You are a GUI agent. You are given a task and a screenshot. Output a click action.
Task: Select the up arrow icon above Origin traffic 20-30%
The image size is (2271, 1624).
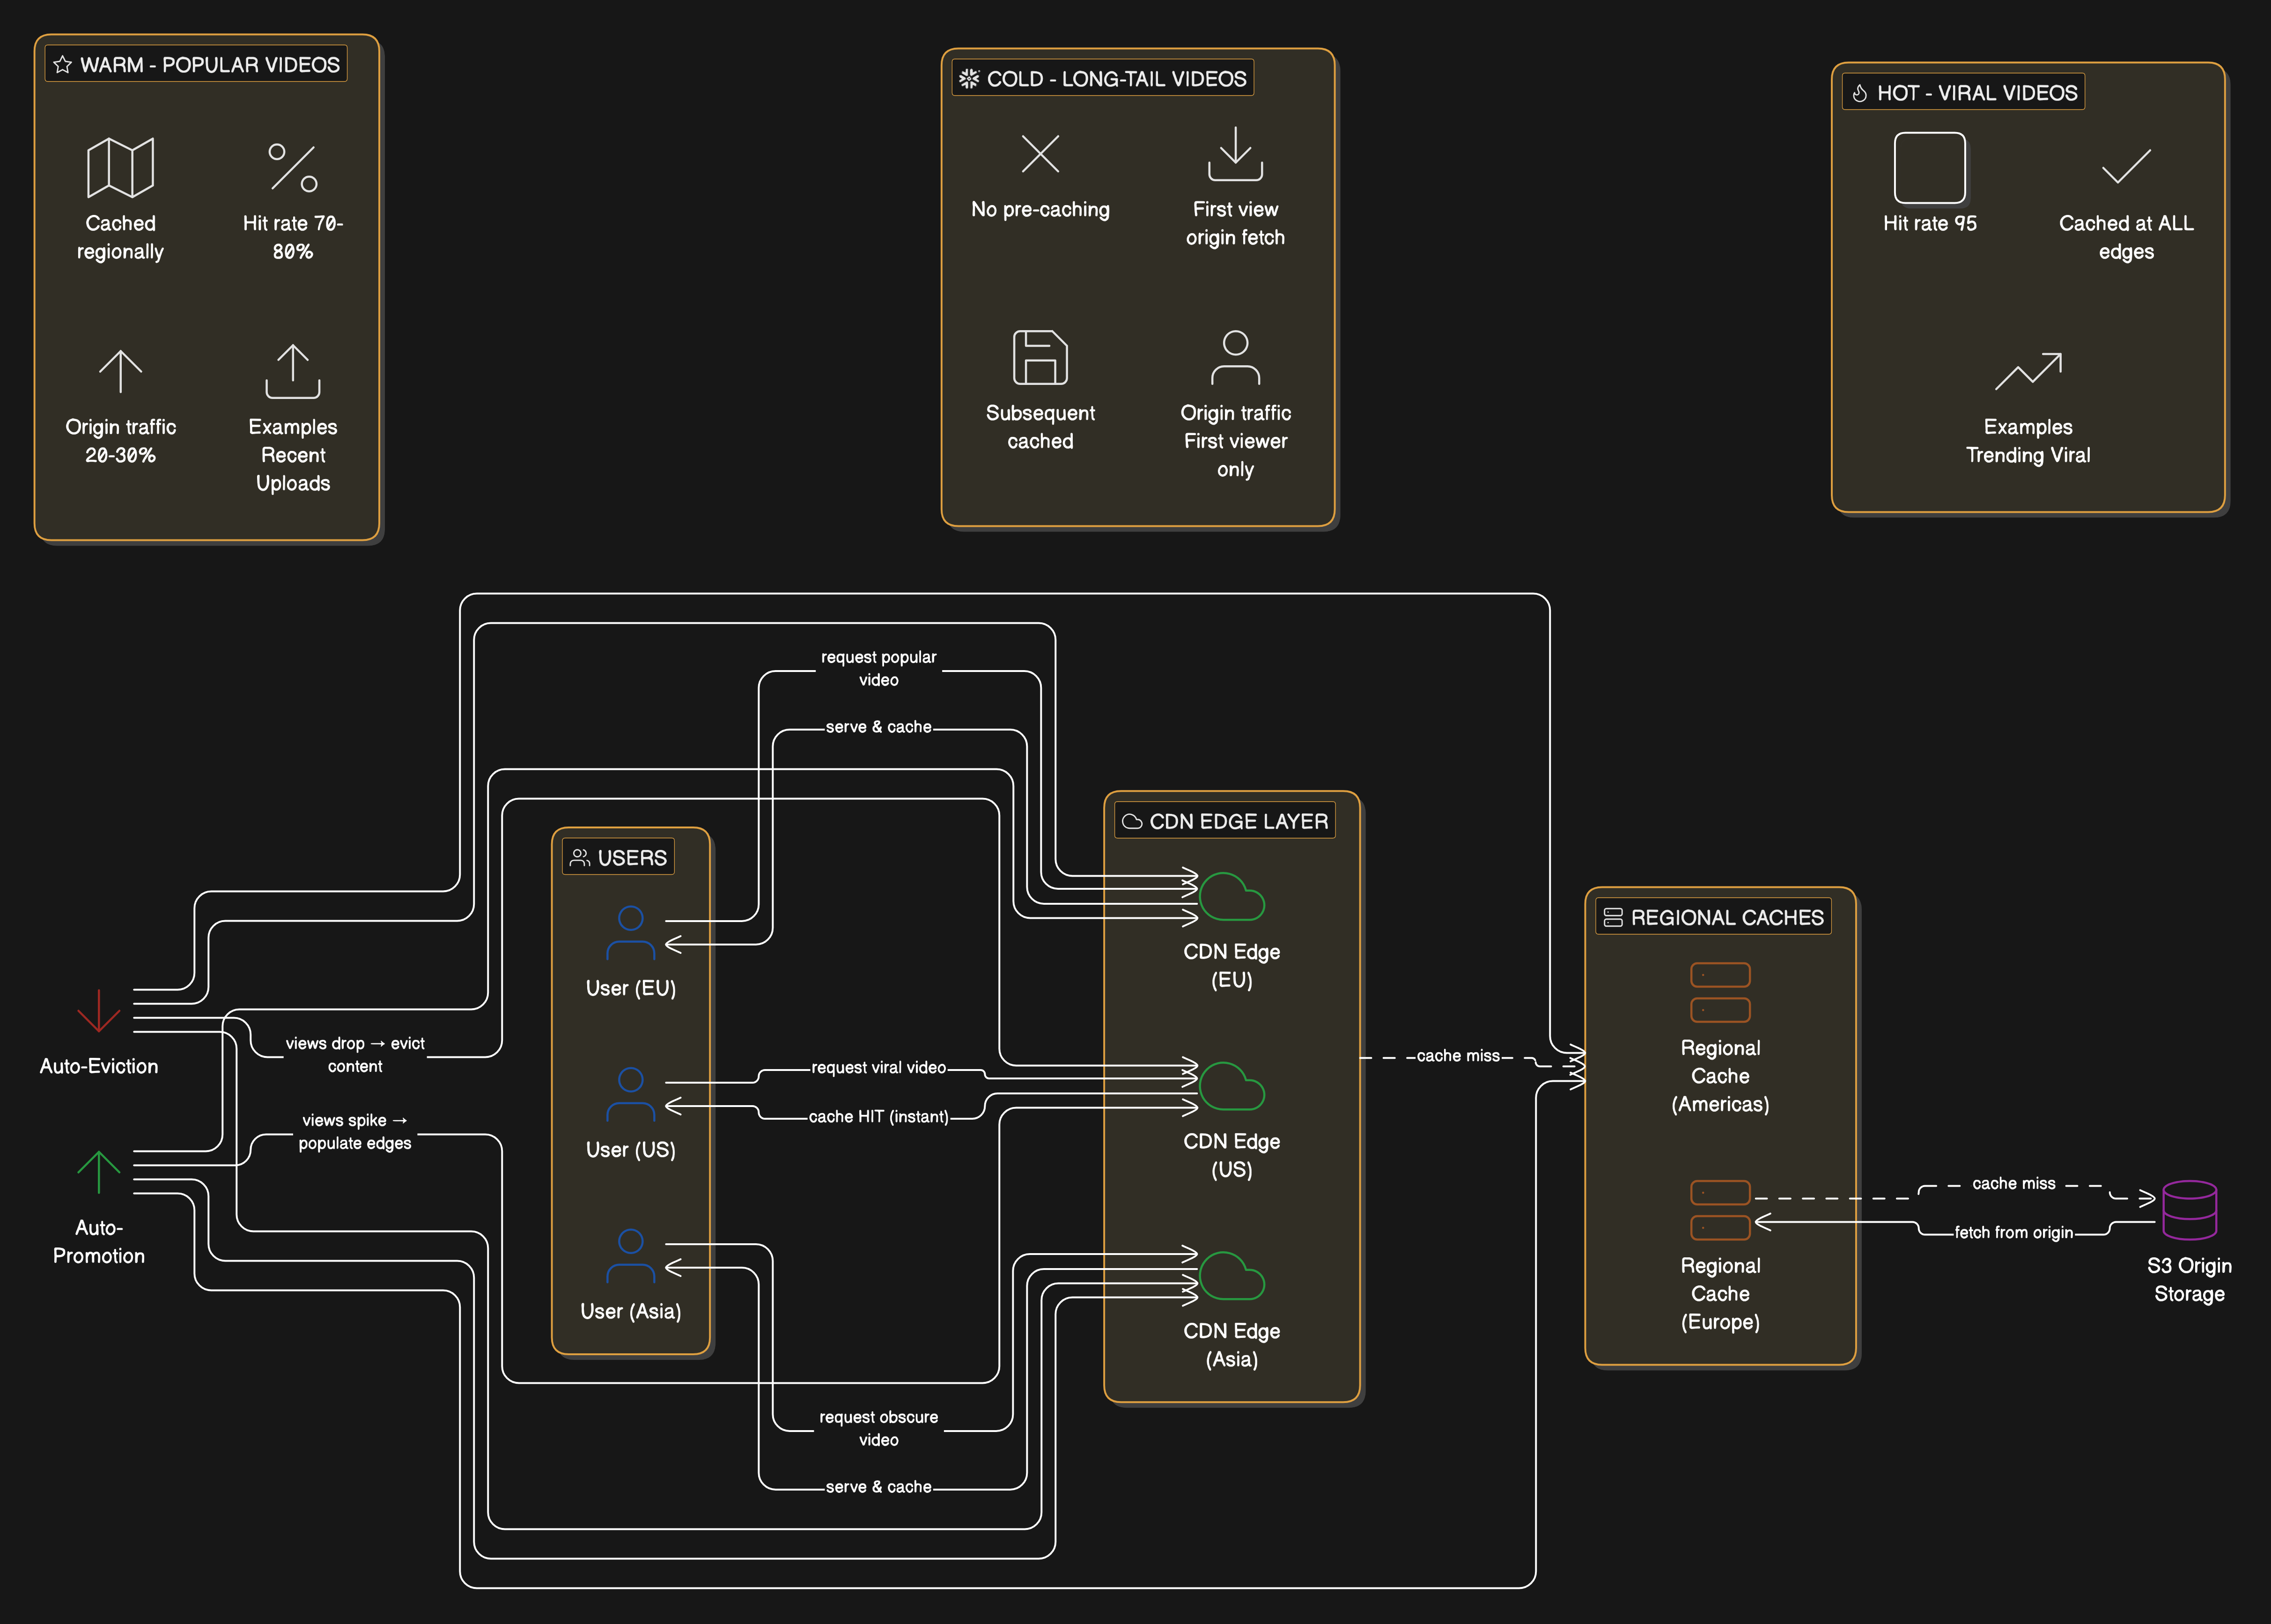point(120,371)
